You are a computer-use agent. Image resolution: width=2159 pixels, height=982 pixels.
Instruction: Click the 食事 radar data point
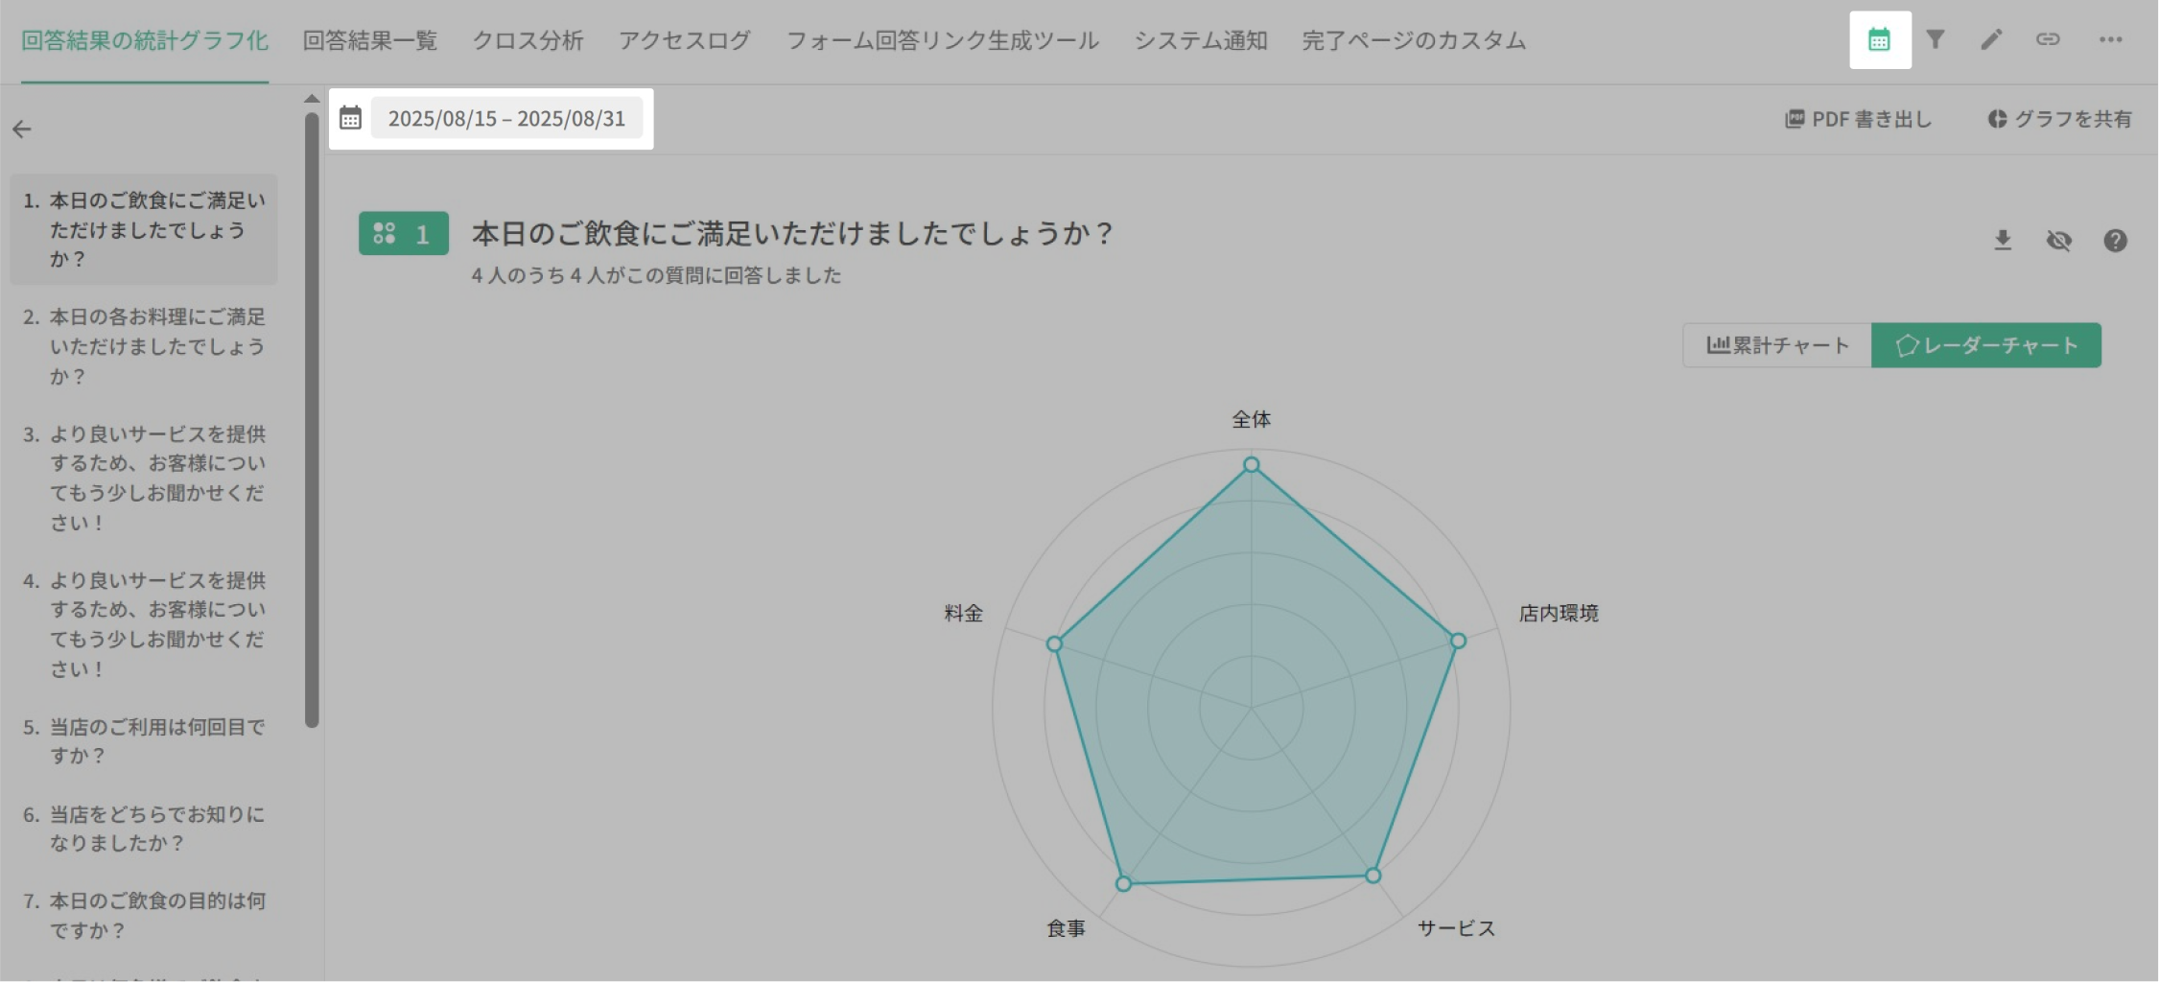click(x=1124, y=883)
